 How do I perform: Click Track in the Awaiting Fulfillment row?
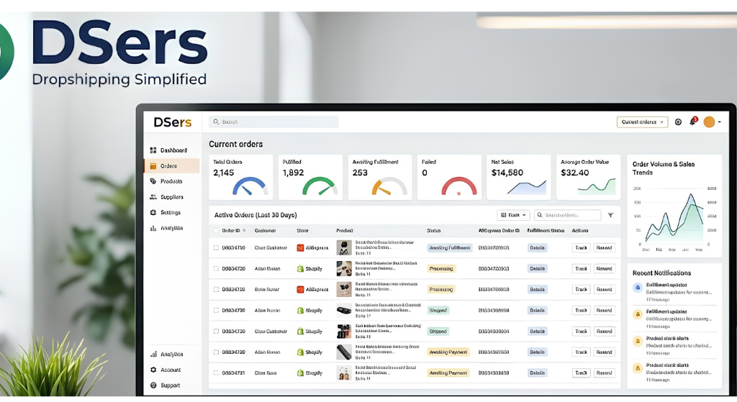(x=582, y=247)
